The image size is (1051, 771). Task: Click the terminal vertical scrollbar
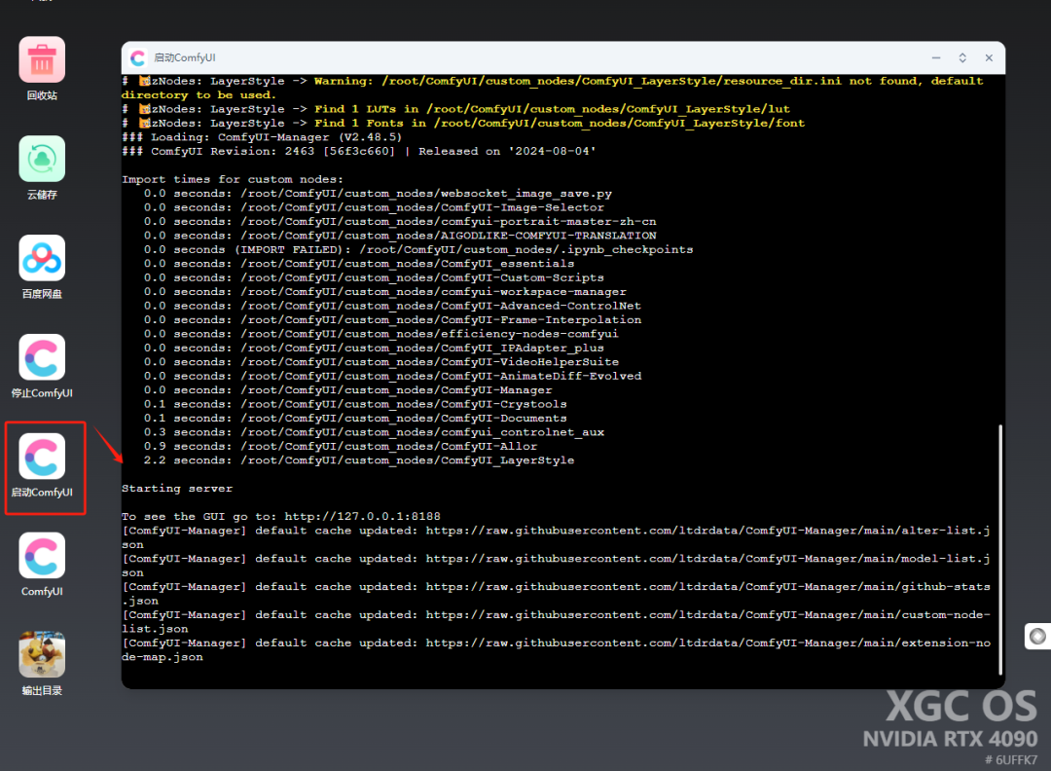pyautogui.click(x=999, y=550)
